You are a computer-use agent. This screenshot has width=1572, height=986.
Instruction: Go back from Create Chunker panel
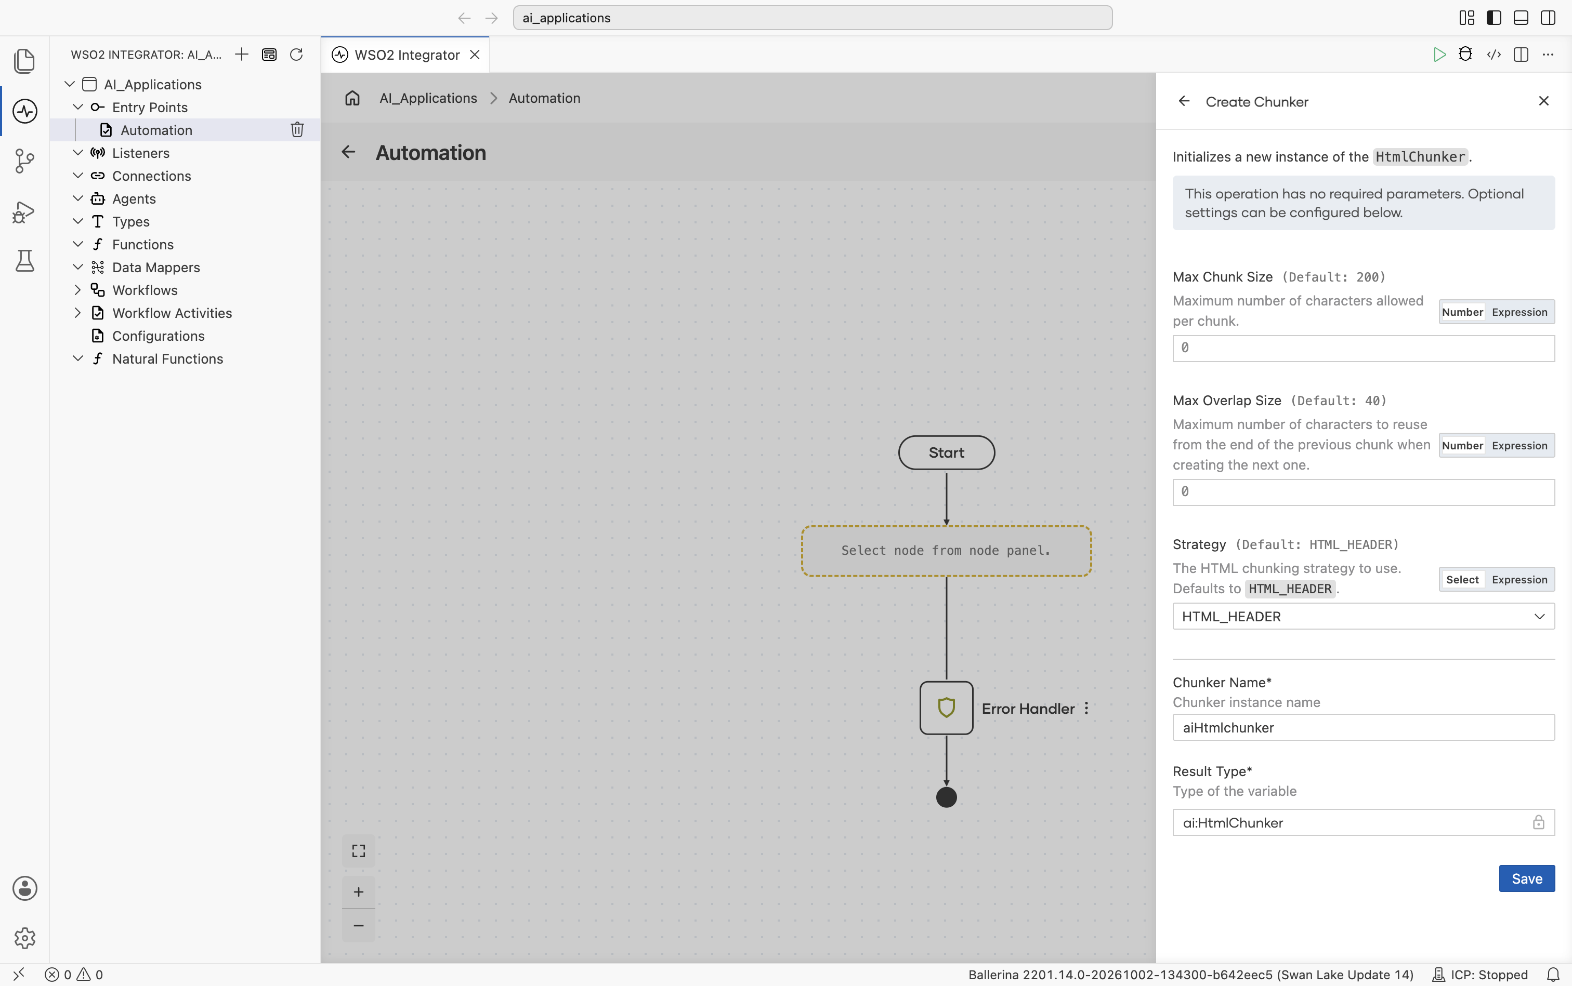pyautogui.click(x=1184, y=101)
